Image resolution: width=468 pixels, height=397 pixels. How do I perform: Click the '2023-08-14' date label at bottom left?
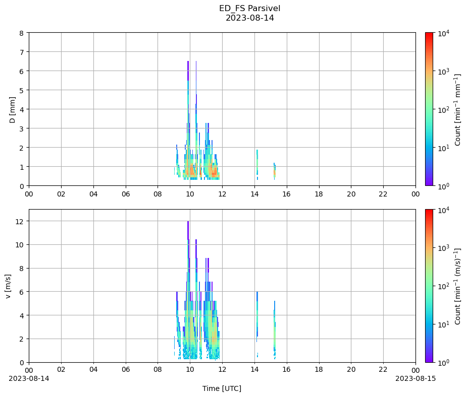29,378
